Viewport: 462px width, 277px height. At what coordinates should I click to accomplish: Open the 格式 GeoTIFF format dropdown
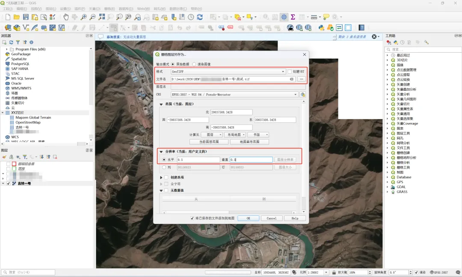coord(228,71)
